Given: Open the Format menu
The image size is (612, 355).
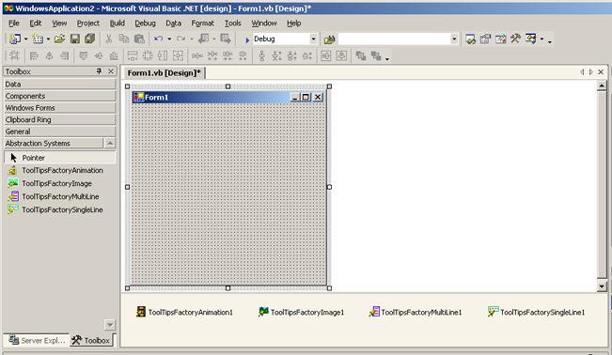Looking at the screenshot, I should pos(202,23).
